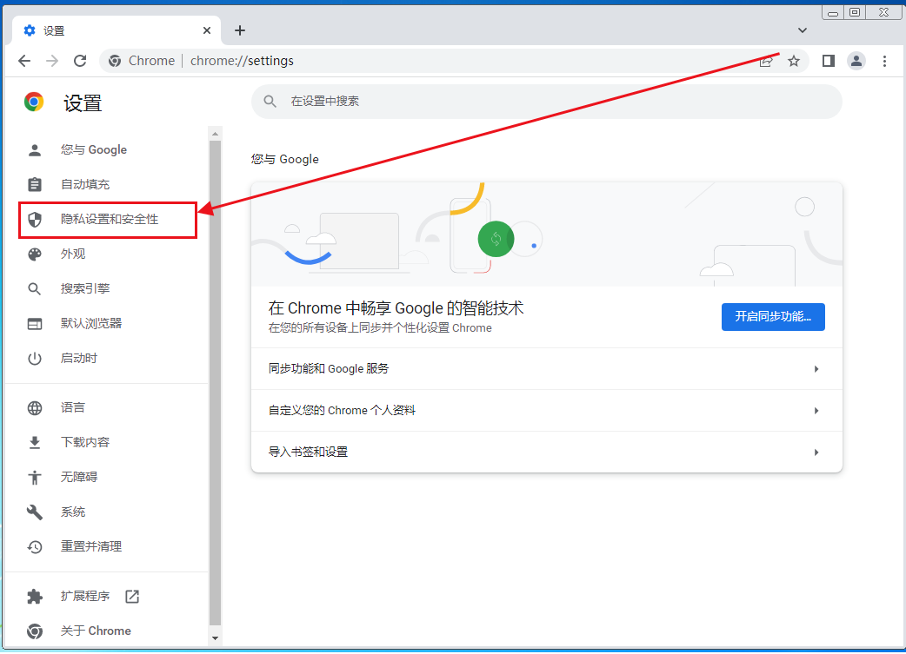Click 开启同步功能 button
The image size is (906, 654).
tap(773, 317)
